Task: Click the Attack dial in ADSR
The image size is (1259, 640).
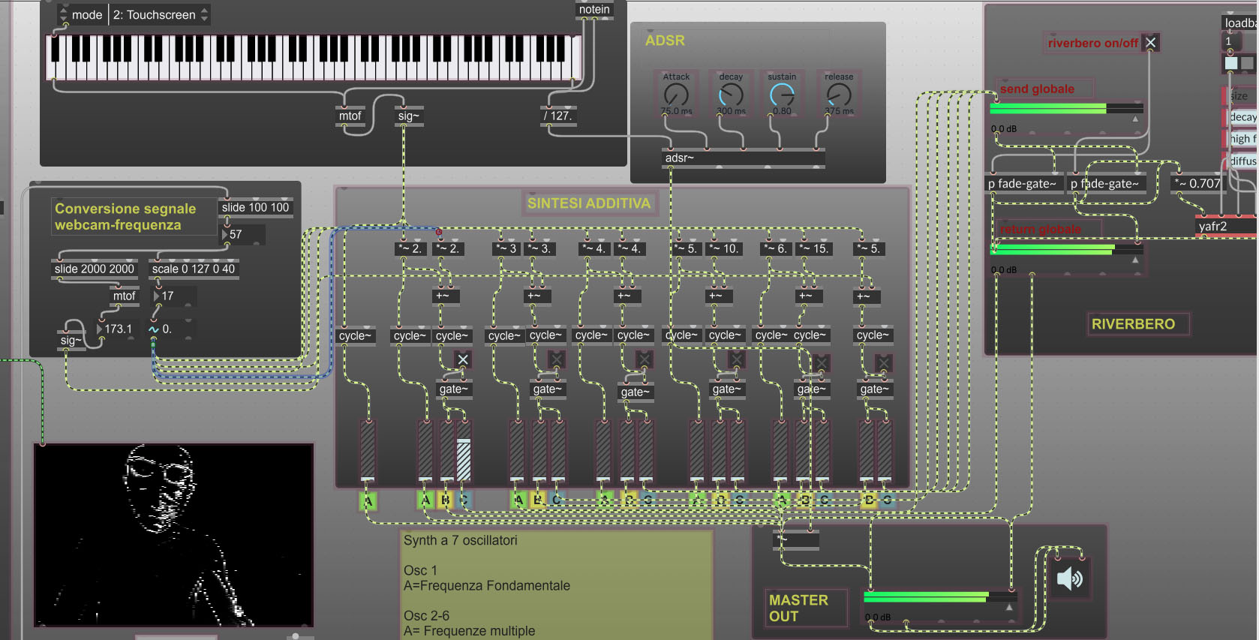Action: click(676, 94)
